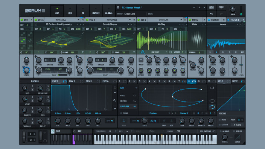Viewport: 265px width, 149px height.
Task: Open the preset name dropdown arrow
Action: (194, 8)
